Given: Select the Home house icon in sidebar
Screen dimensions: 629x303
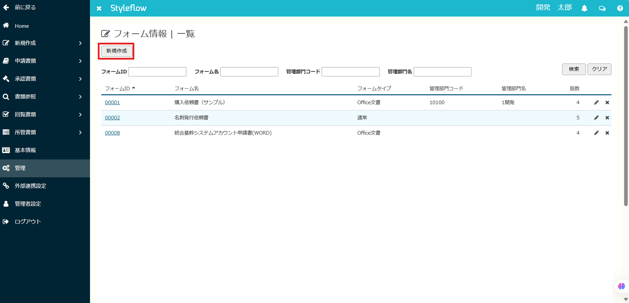Looking at the screenshot, I should click(x=6, y=25).
